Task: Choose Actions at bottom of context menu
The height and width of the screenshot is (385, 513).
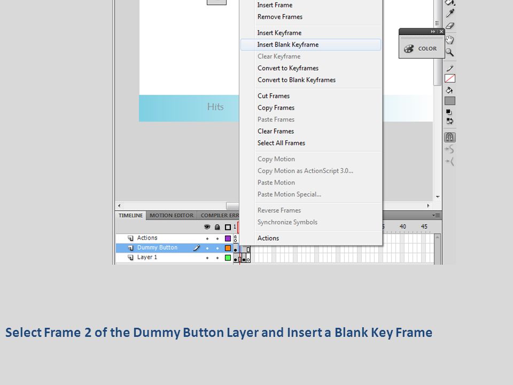Action: coord(311,238)
